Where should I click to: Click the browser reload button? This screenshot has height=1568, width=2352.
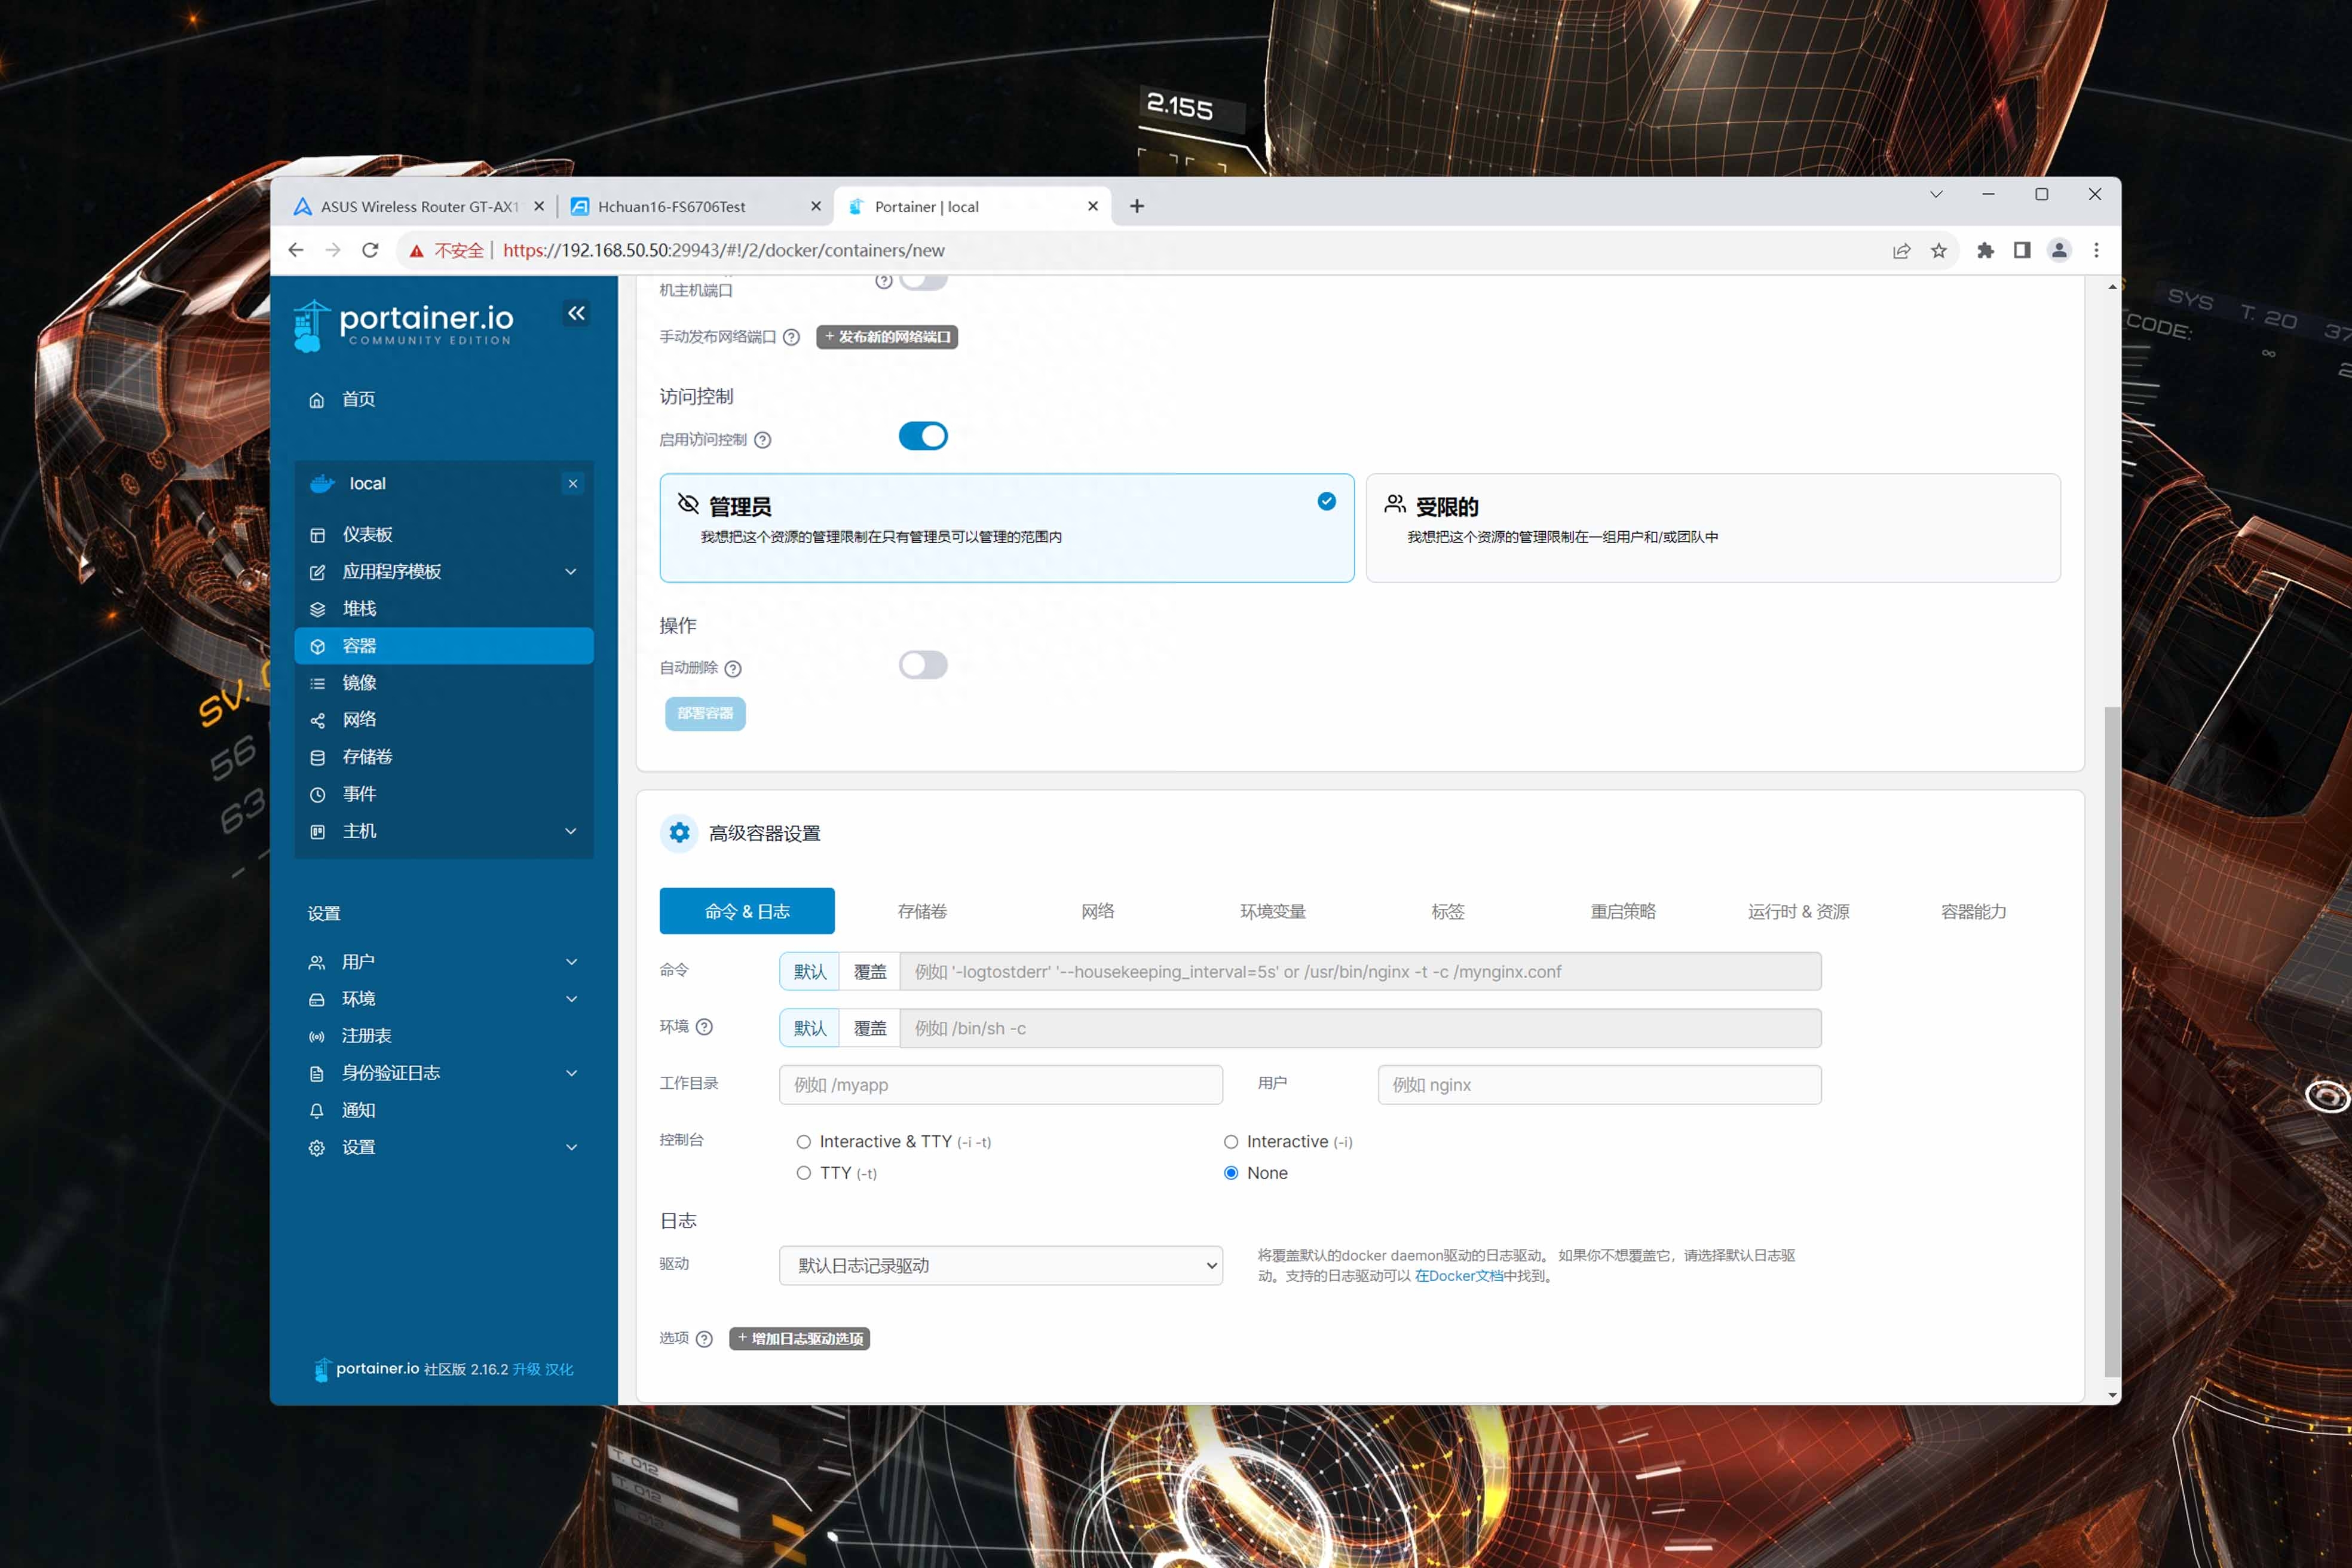(370, 250)
